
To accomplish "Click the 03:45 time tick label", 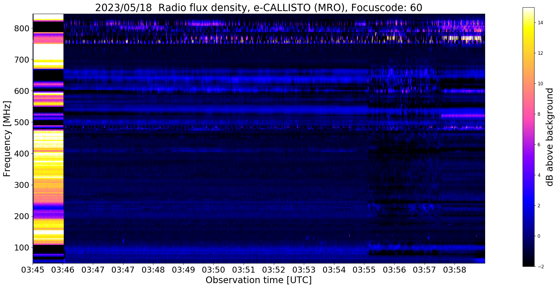I will 33,270.
